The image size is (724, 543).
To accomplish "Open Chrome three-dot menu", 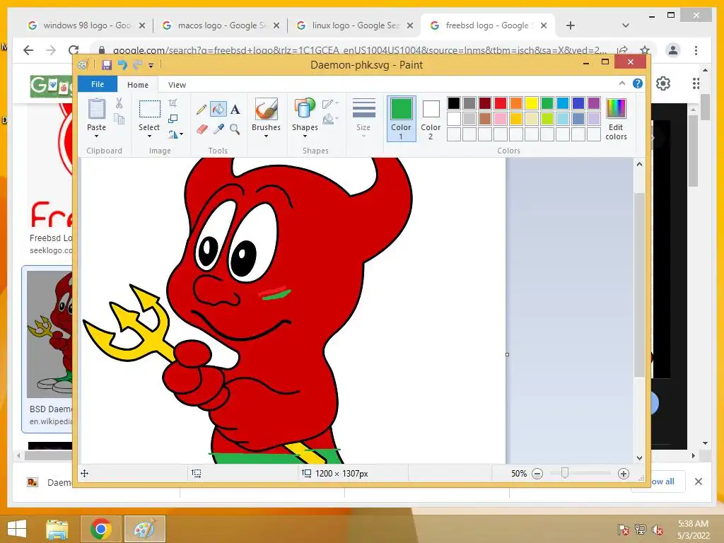I will click(x=696, y=50).
